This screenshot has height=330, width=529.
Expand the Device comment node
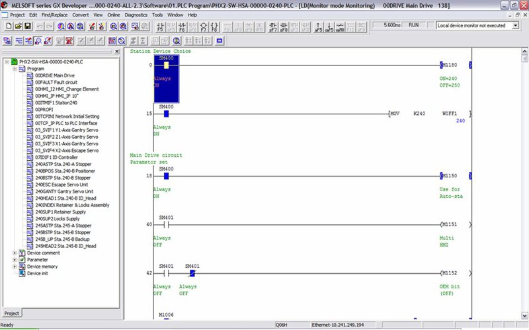[x=15, y=253]
